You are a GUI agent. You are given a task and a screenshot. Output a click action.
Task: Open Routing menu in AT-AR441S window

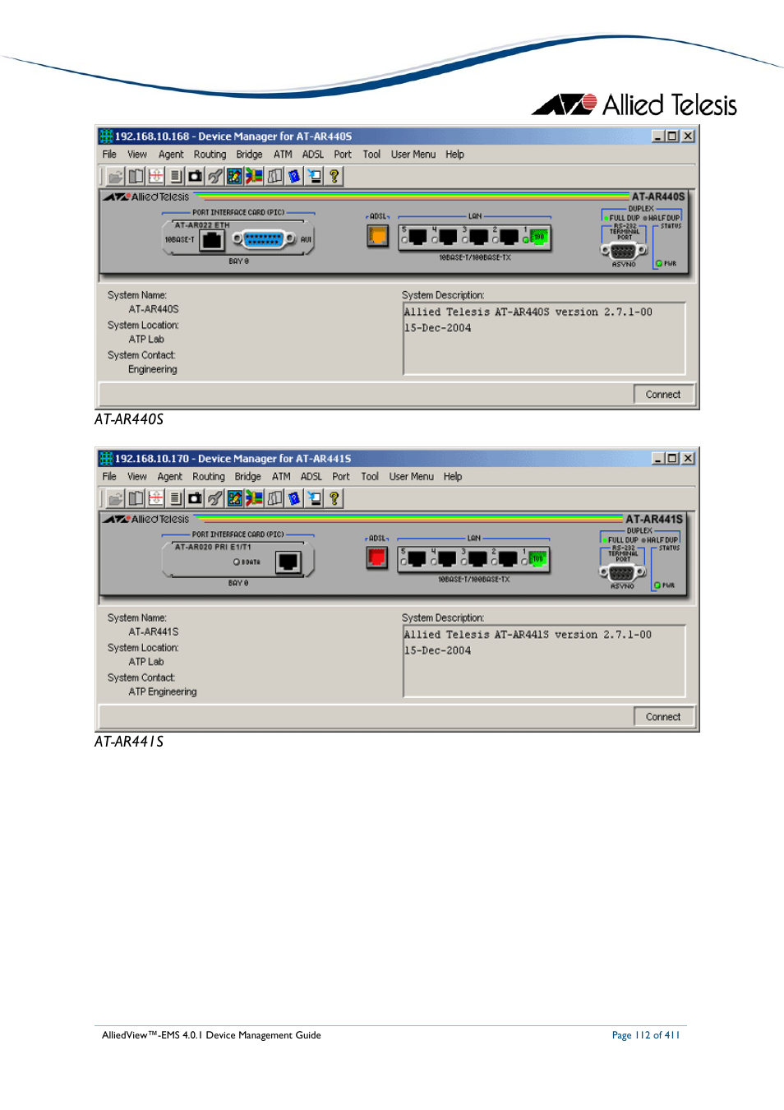[209, 477]
